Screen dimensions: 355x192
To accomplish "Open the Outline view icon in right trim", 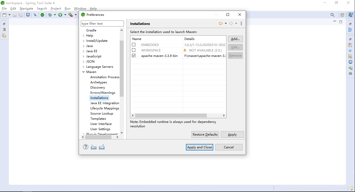I will (350, 30).
